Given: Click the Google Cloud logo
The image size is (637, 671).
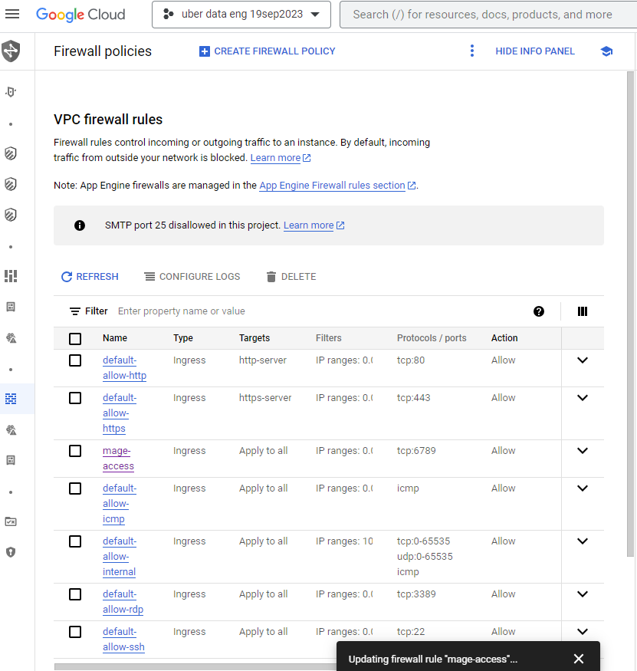Looking at the screenshot, I should [x=80, y=14].
